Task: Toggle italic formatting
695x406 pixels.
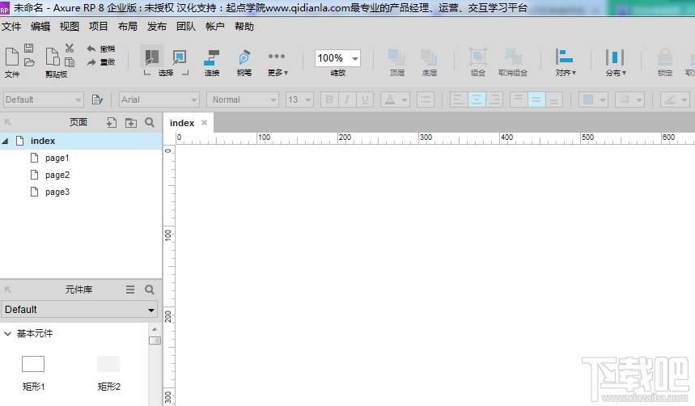Action: pyautogui.click(x=346, y=99)
